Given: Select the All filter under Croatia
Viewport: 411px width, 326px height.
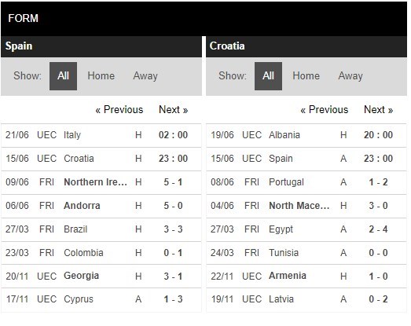Looking at the screenshot, I should 268,76.
